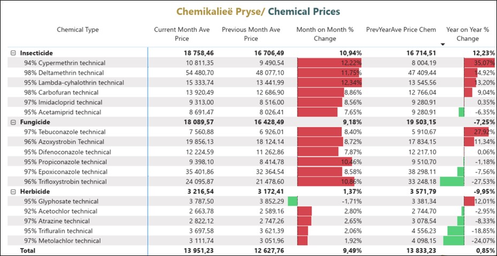Click green bar for Trifloxystrobin yearly change
Viewport: 497px width, 256px height.
click(x=452, y=182)
